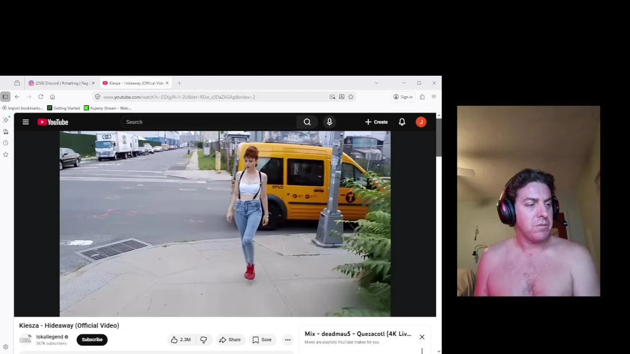
Task: Activate voice search microphone
Action: (x=329, y=122)
